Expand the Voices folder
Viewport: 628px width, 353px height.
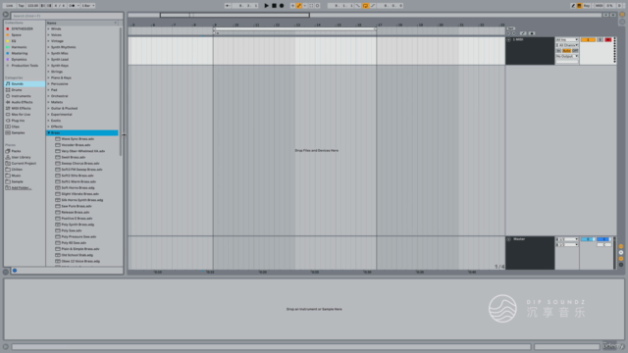click(x=49, y=35)
